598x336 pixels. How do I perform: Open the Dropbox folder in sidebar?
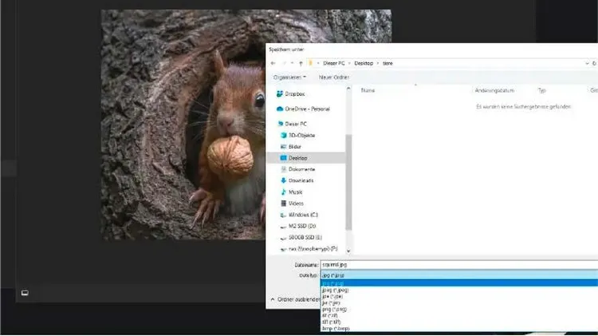click(x=296, y=93)
